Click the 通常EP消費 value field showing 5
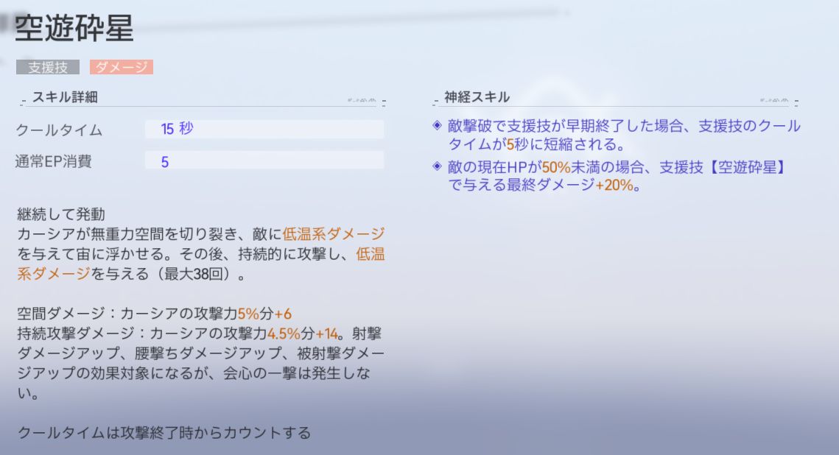Viewport: 839px width, 455px height. pyautogui.click(x=264, y=161)
